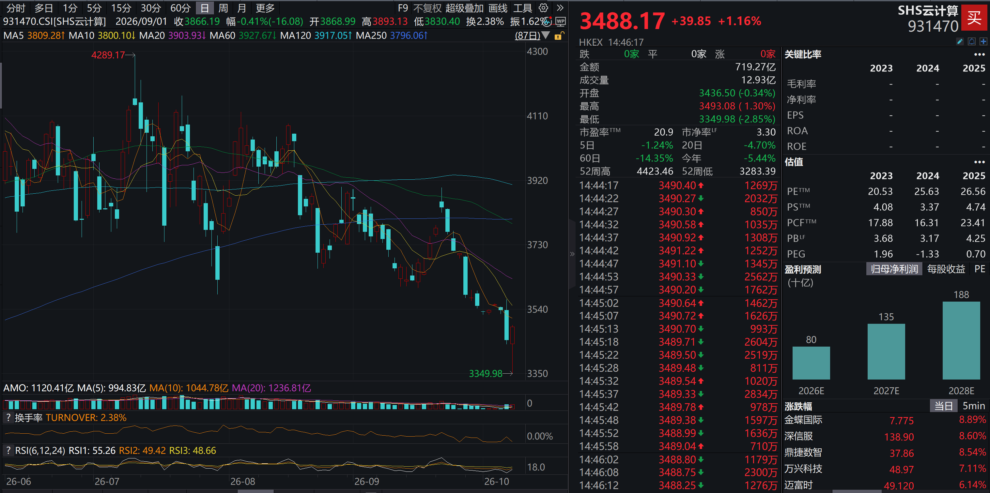Expand the toolbar double-arrow overflow icon
990x493 pixels.
coord(560,8)
